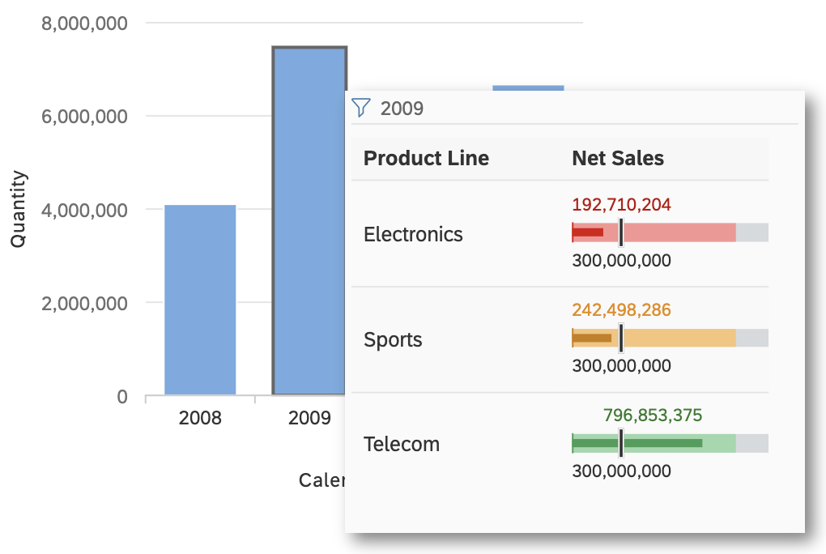826x554 pixels.
Task: Select the Telecom row label
Action: (x=402, y=445)
